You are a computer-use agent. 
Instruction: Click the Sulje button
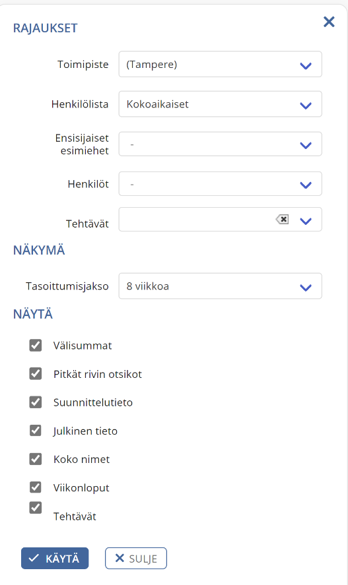136,558
